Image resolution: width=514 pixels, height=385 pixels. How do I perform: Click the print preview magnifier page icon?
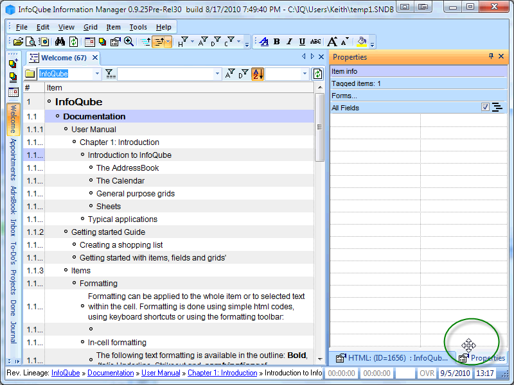pyautogui.click(x=31, y=42)
